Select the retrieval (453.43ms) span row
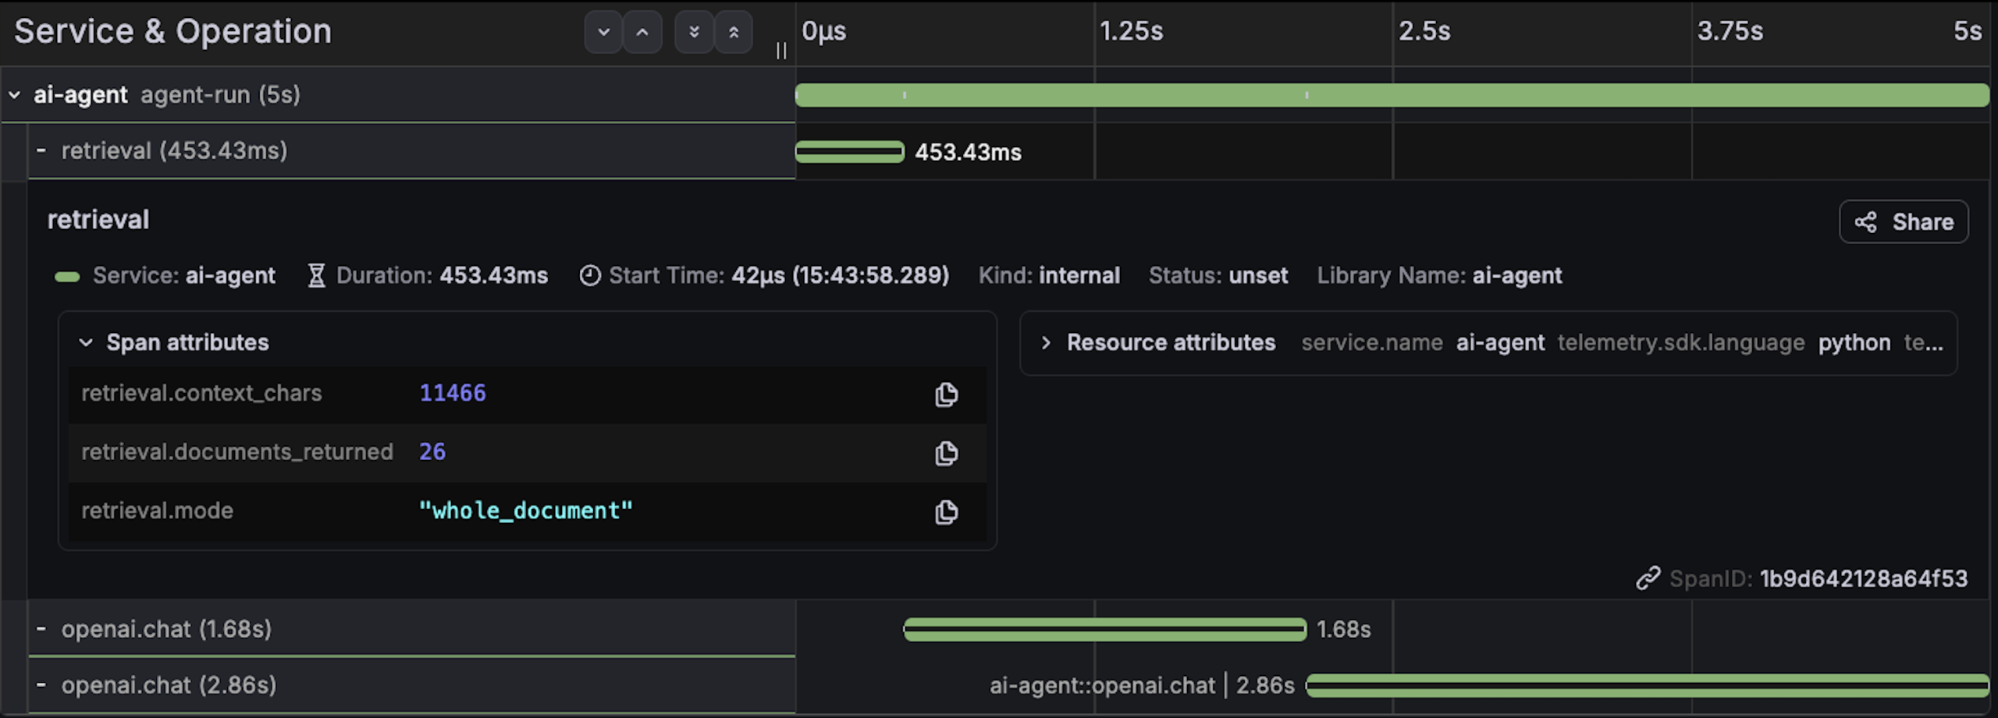Screen dimensions: 1998x718 pyautogui.click(x=412, y=150)
